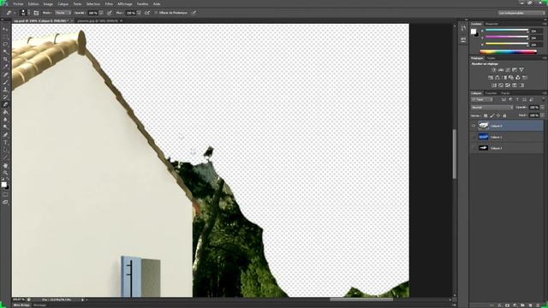
Task: Open the brush preset picker dropdown
Action: click(28, 13)
